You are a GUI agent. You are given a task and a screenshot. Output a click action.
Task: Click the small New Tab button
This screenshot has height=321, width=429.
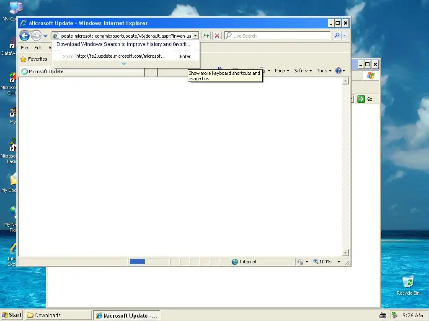(x=151, y=72)
